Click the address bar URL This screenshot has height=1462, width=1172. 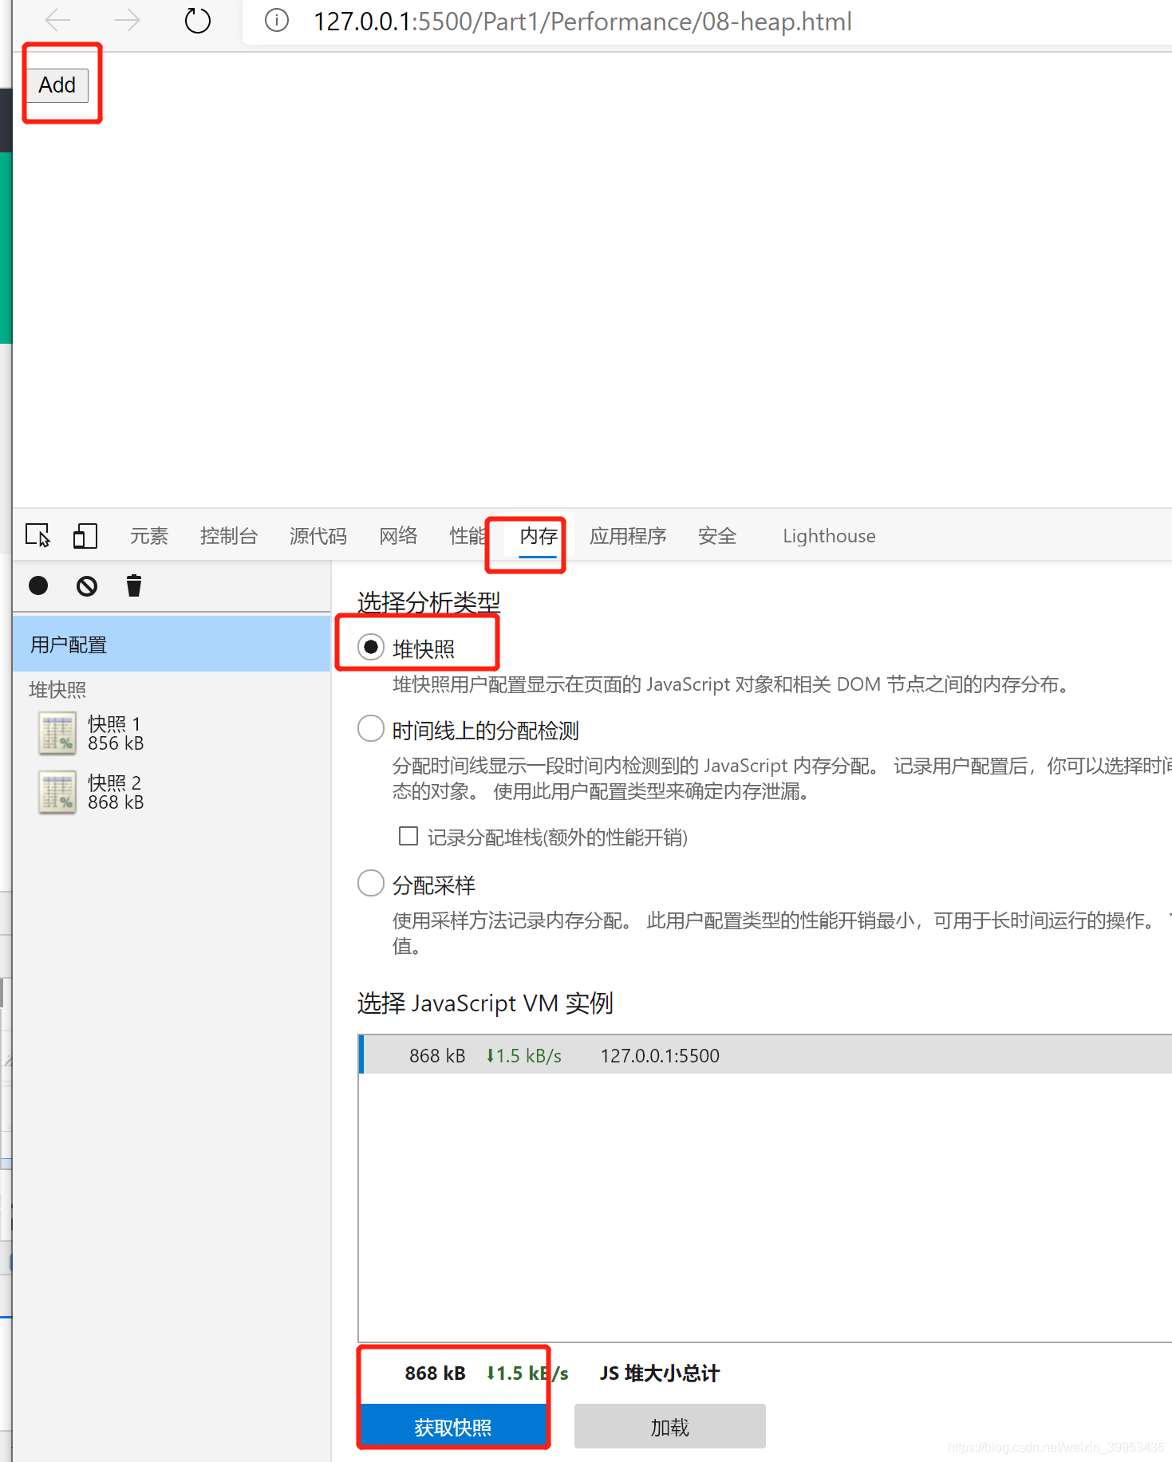point(582,22)
